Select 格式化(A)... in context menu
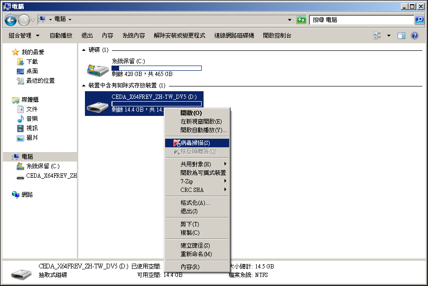428x286 pixels. [x=195, y=203]
